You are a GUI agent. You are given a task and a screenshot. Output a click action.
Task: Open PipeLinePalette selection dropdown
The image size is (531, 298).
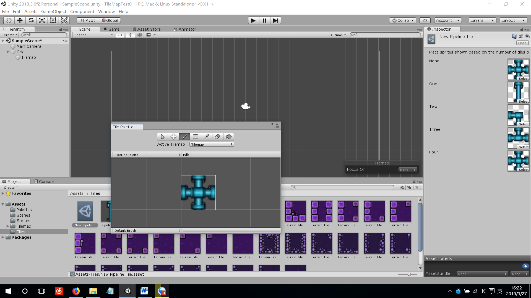point(147,155)
